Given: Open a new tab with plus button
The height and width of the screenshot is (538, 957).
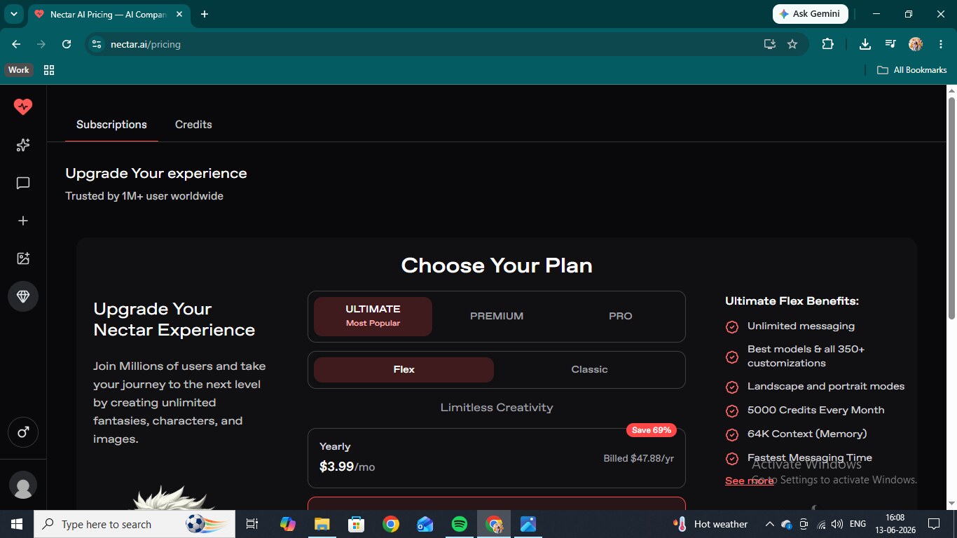Looking at the screenshot, I should click(205, 14).
